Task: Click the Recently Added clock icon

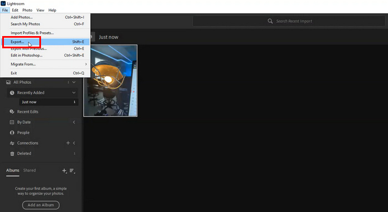Action: pos(12,93)
